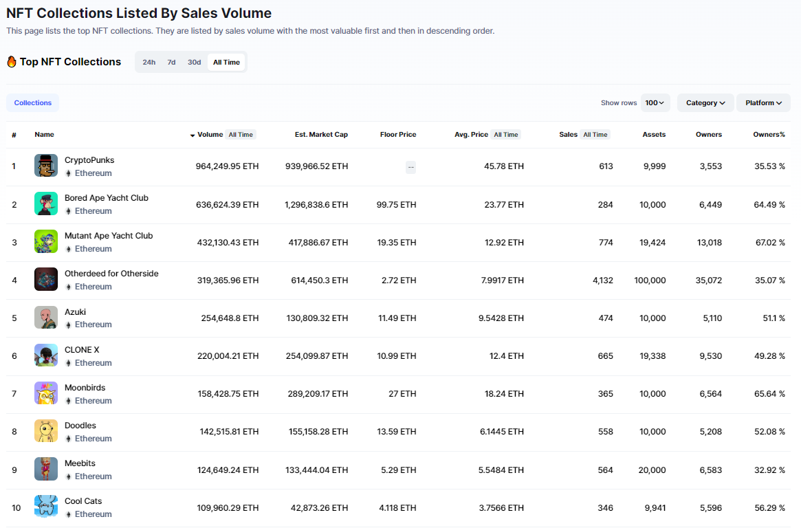
Task: Expand the Category dropdown
Action: click(705, 103)
